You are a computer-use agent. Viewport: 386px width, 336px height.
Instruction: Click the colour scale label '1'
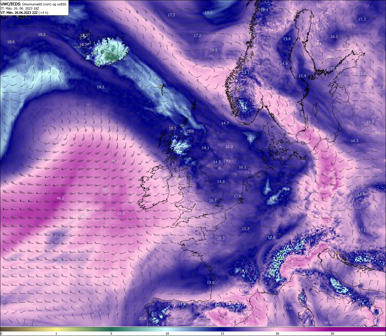point(56,334)
